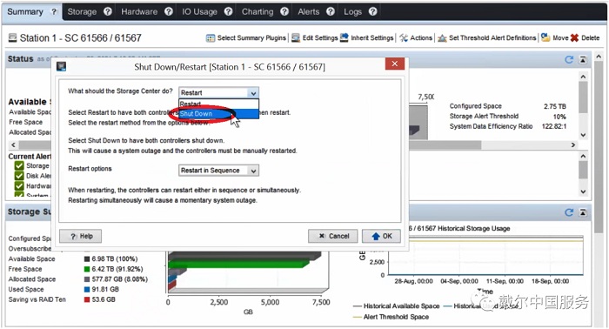Switch to the Logs tab
This screenshot has height=329, width=609.
click(x=352, y=11)
